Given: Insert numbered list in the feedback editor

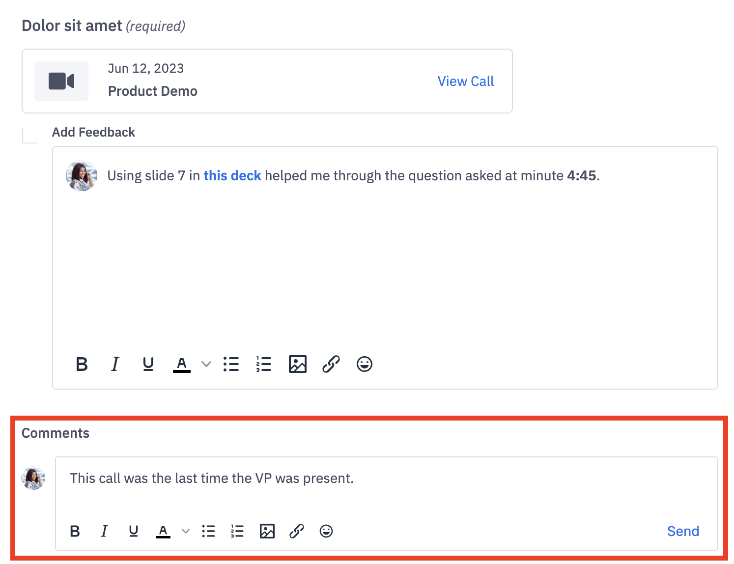Looking at the screenshot, I should [264, 364].
